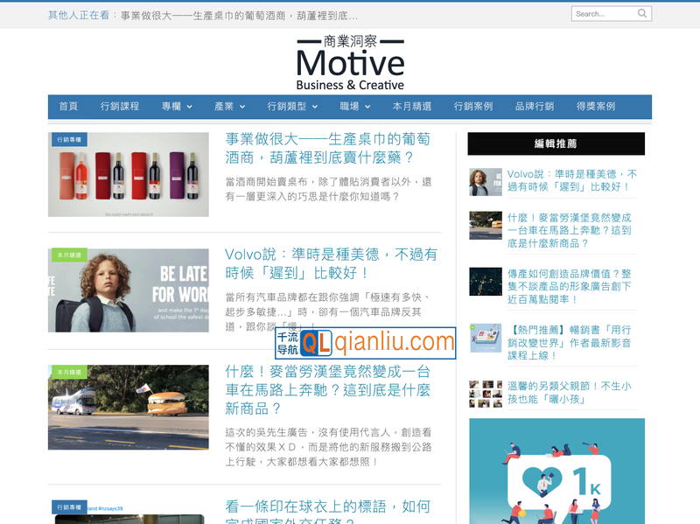Open the 品牌行銷 navigation item
The height and width of the screenshot is (524, 700).
(x=533, y=106)
